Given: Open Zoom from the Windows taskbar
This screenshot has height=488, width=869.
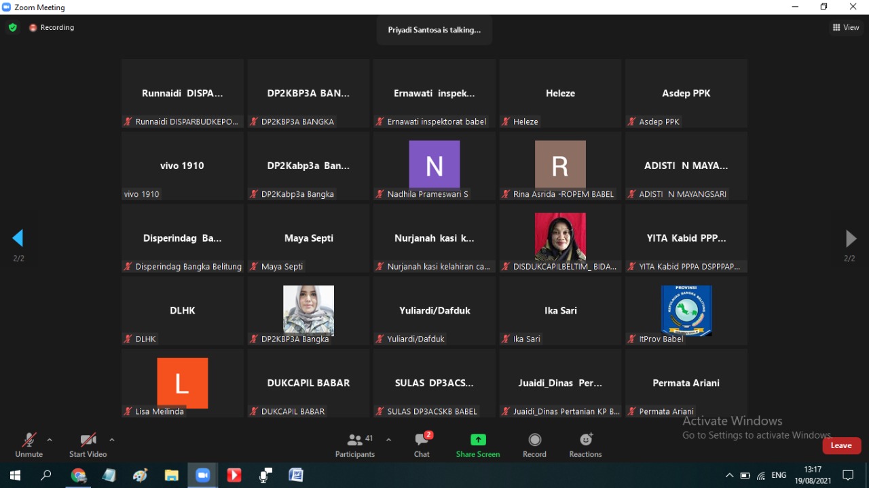Looking at the screenshot, I should [x=202, y=475].
